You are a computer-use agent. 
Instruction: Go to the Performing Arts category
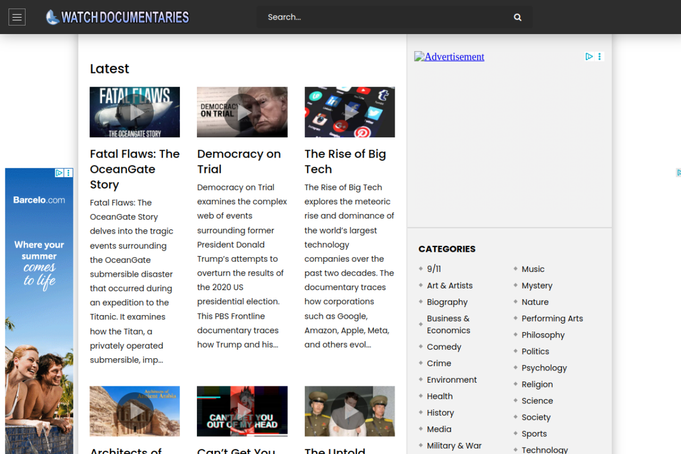tap(552, 318)
